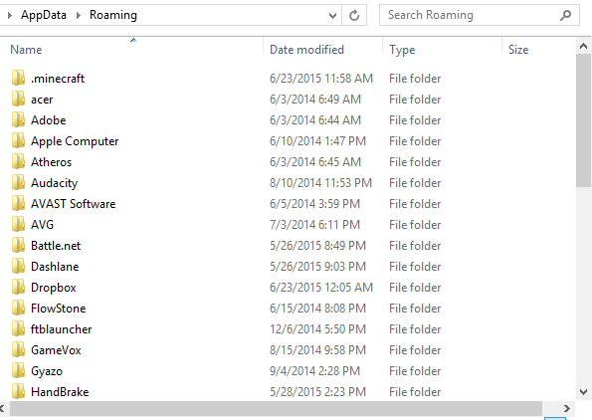The width and height of the screenshot is (592, 420).
Task: Focus the Search Roaming input field
Action: point(472,15)
